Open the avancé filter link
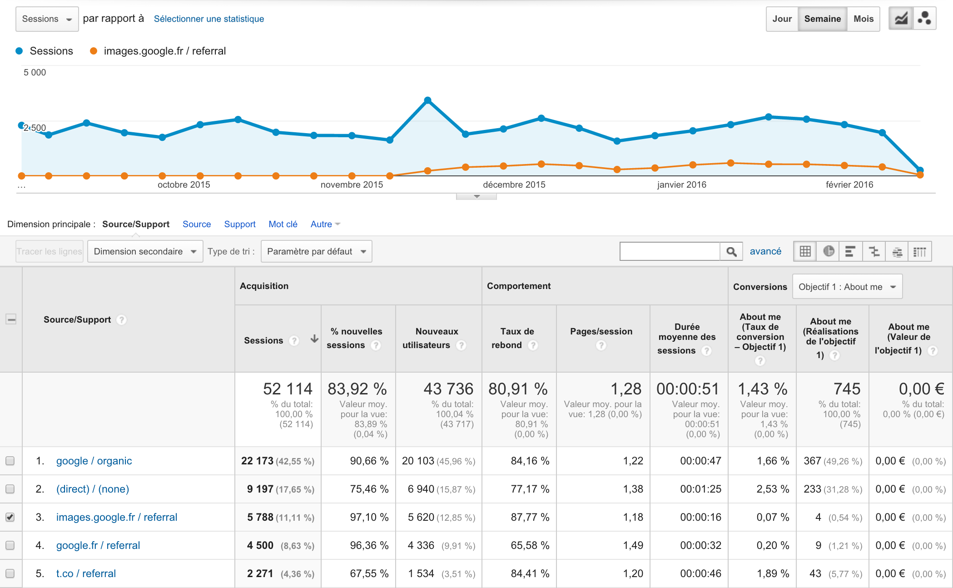The width and height of the screenshot is (953, 588). (x=765, y=251)
